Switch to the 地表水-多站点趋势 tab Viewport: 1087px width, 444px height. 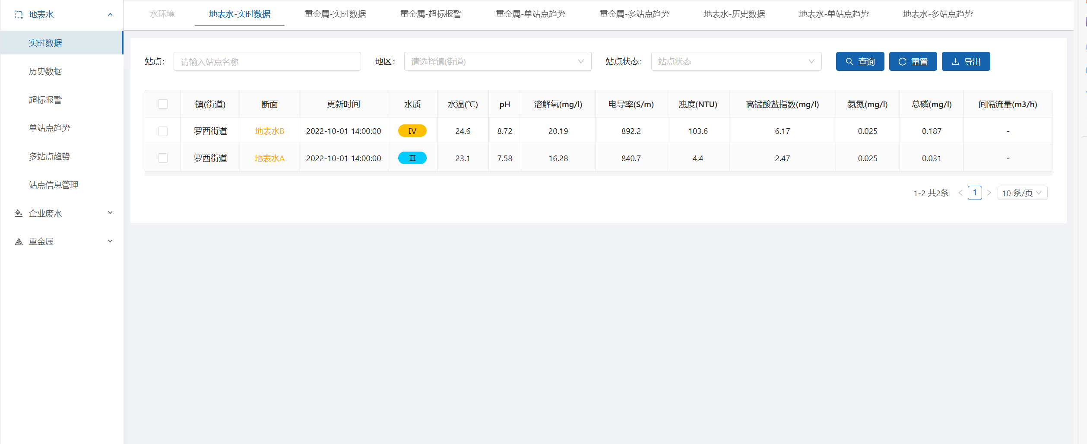pos(938,14)
